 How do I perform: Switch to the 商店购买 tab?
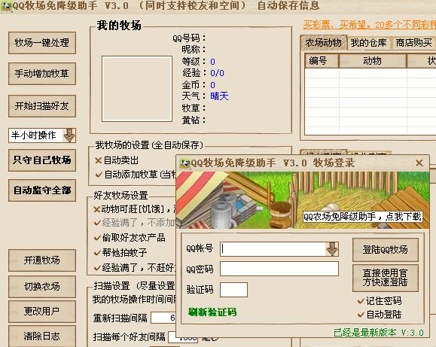tap(413, 43)
